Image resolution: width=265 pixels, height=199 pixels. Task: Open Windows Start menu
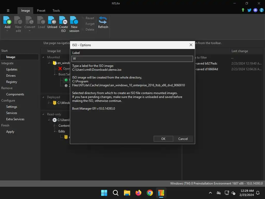coord(104,193)
